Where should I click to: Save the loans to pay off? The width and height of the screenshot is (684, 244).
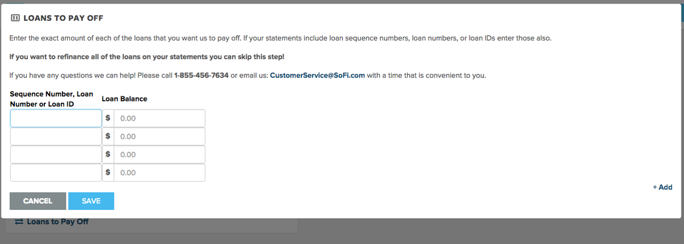91,201
